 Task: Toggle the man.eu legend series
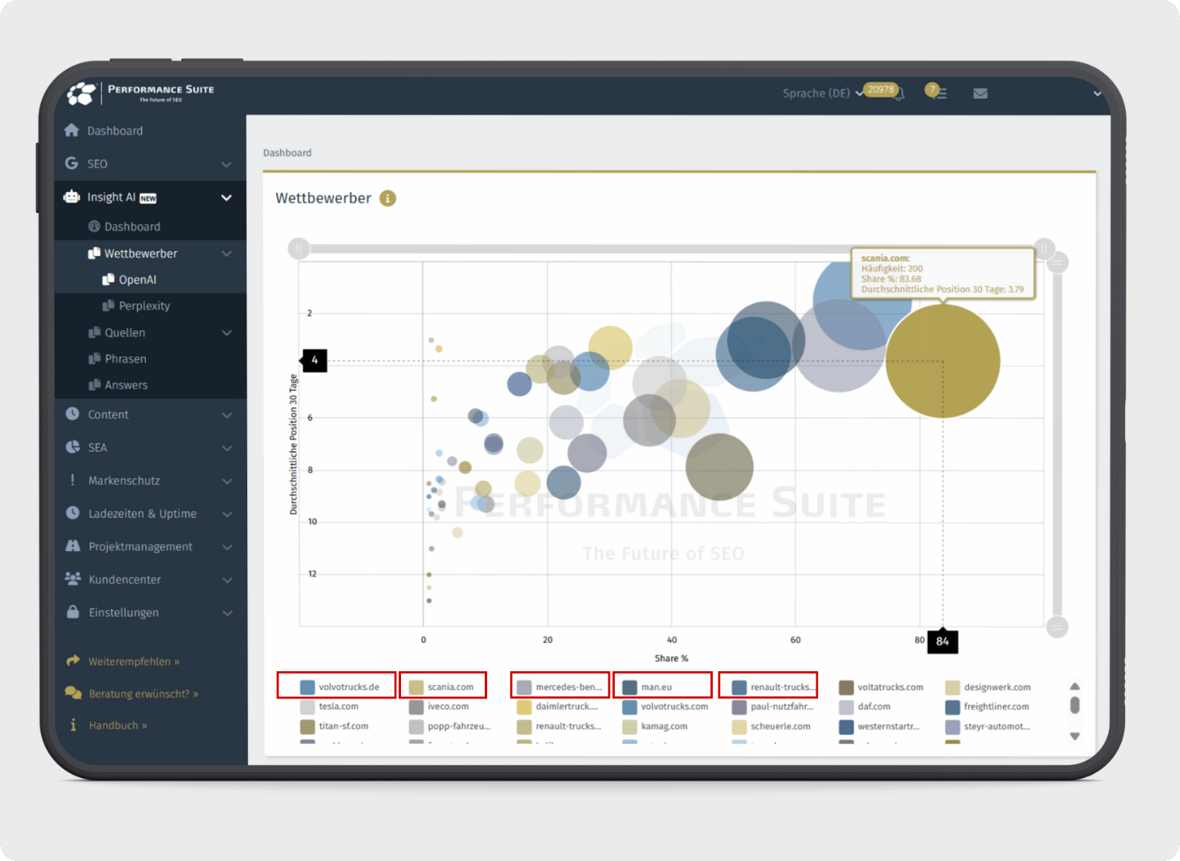click(x=647, y=686)
